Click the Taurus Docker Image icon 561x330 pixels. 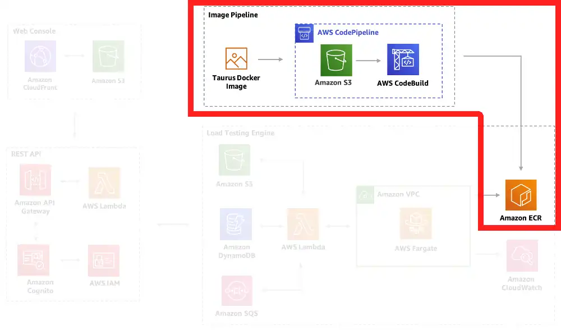236,58
